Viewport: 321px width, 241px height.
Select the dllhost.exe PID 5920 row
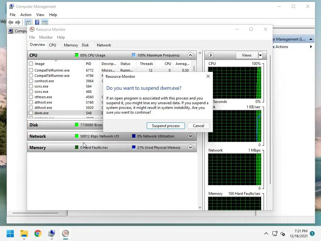click(66, 108)
